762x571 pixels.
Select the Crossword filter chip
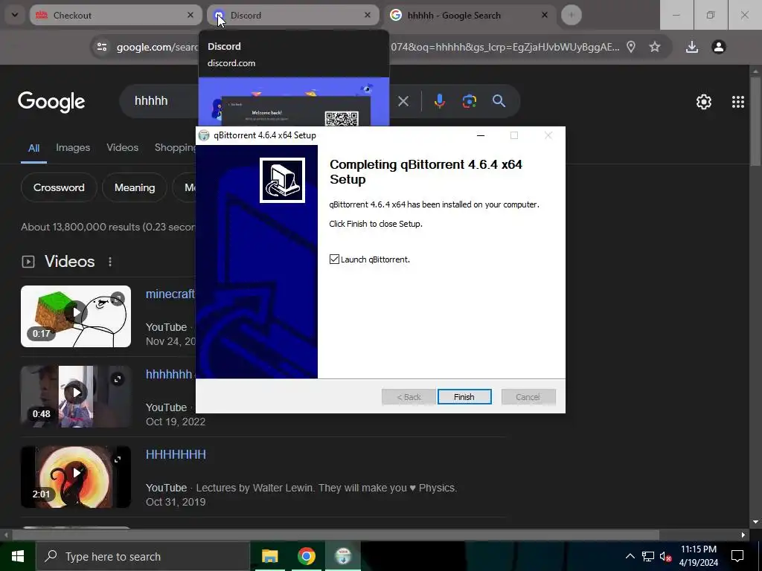pos(59,187)
